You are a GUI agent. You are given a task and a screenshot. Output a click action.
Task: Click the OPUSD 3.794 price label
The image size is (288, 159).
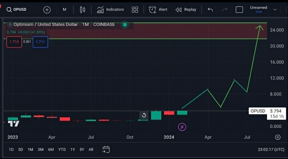[x=267, y=111]
